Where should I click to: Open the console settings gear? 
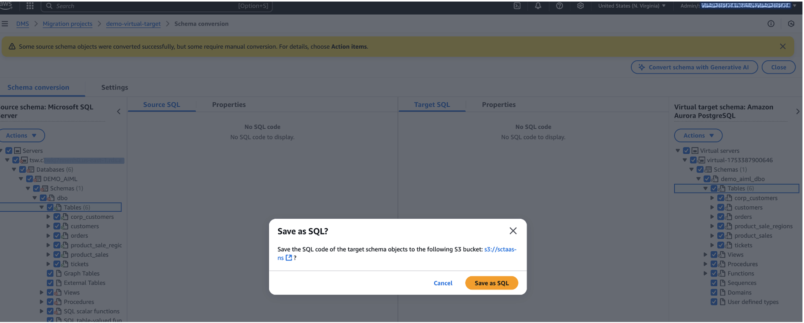pyautogui.click(x=580, y=6)
